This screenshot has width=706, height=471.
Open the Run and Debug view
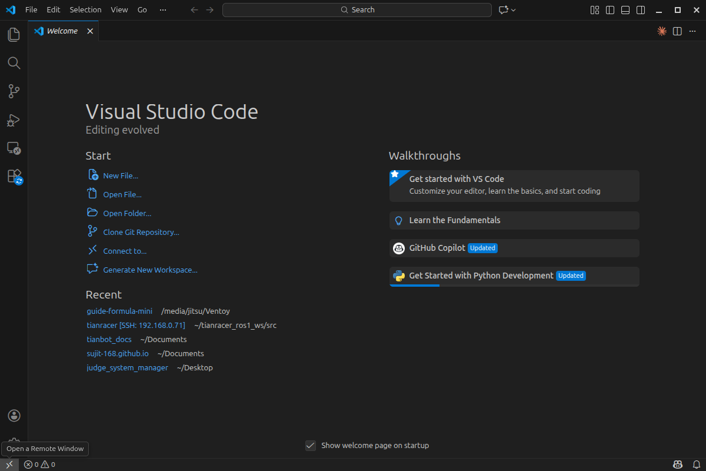point(14,120)
